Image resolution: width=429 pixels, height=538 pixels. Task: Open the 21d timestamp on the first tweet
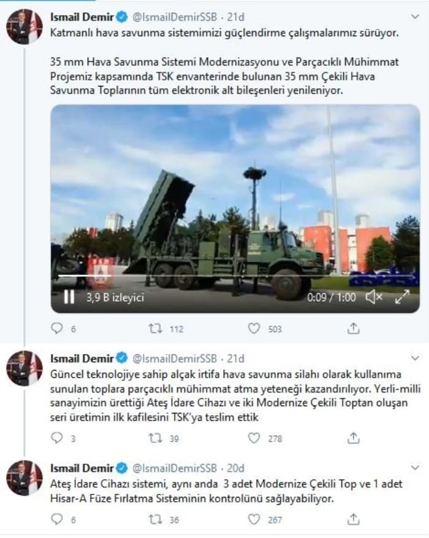click(235, 16)
